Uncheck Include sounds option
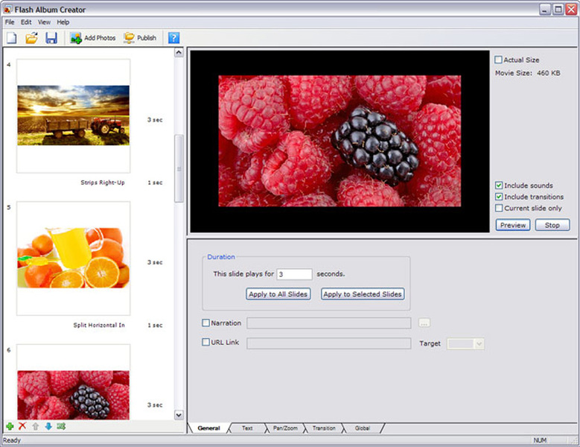Viewport: 580px width, 447px height. click(499, 186)
